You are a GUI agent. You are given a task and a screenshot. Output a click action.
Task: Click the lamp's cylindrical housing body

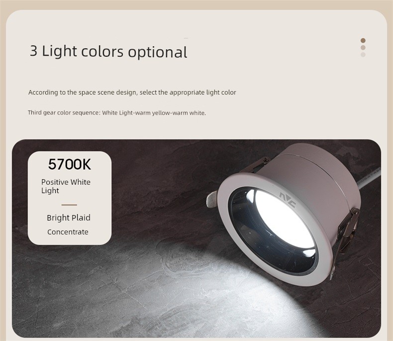point(311,176)
